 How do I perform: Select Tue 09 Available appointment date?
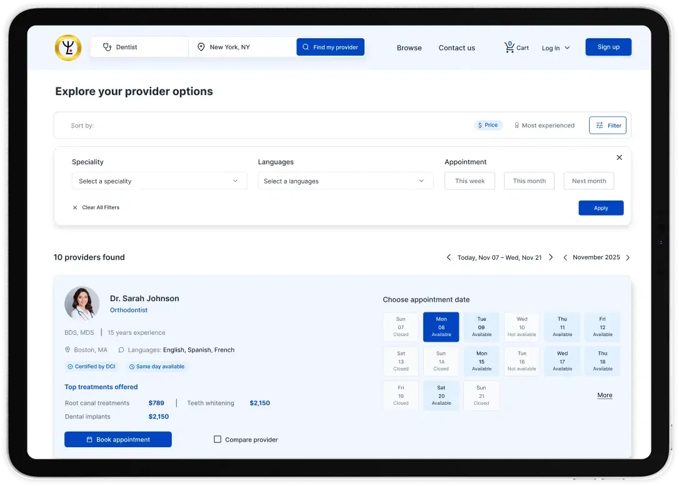pos(481,327)
